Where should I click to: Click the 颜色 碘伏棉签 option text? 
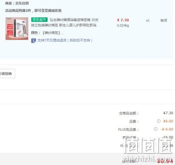click(51, 33)
